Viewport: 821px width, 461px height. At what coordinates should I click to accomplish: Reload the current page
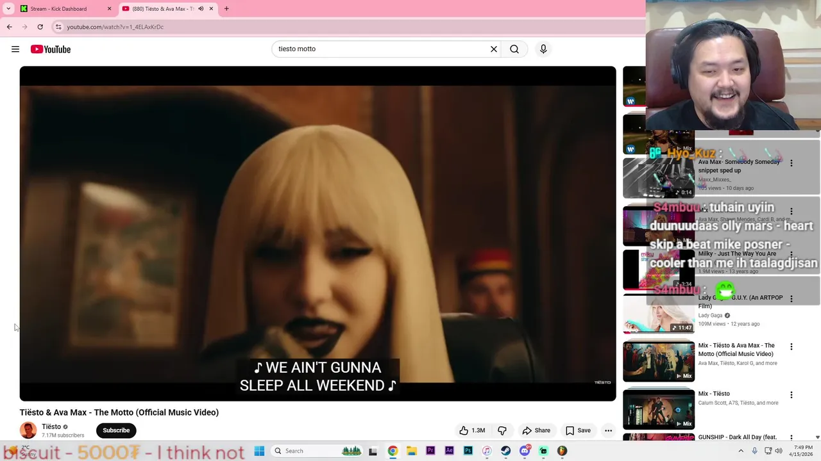click(x=40, y=27)
